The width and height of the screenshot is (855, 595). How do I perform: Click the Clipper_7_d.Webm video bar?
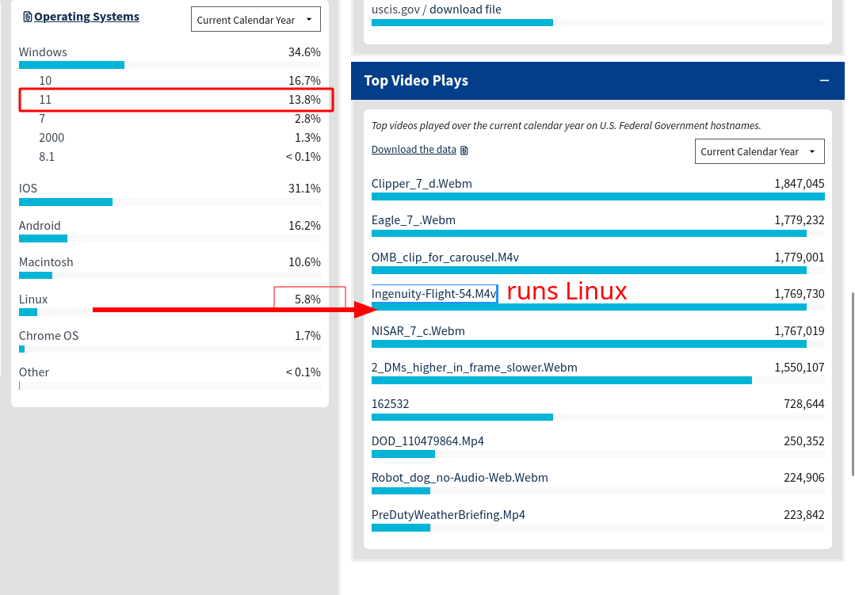click(597, 196)
